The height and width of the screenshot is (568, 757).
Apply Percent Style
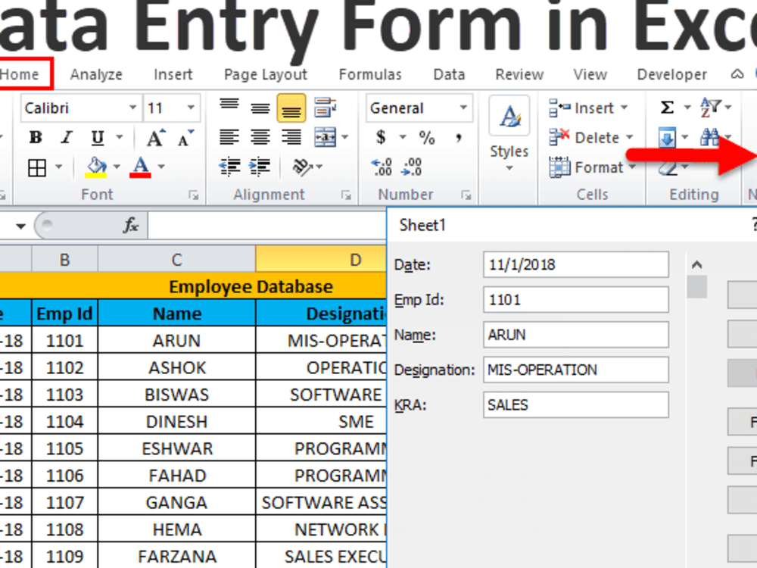coord(427,138)
